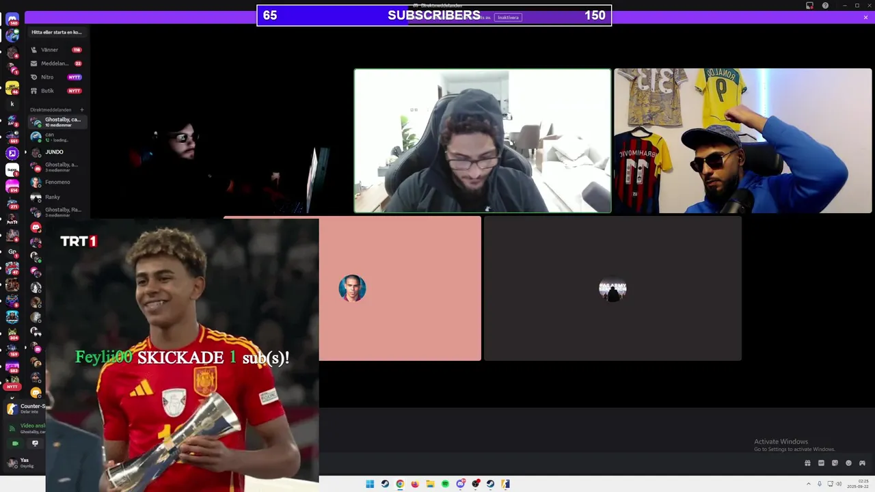
Task: Open the Counter-Strike activity card
Action: point(25,409)
